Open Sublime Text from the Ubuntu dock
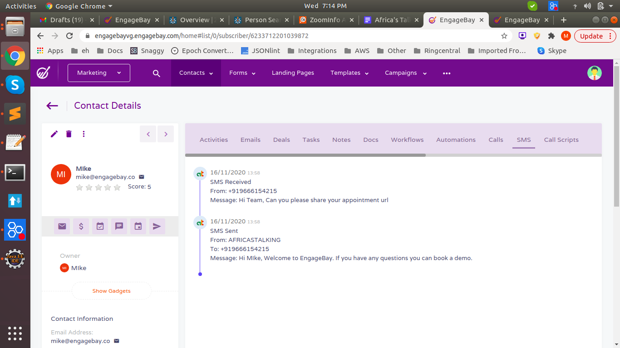This screenshot has height=348, width=620. pyautogui.click(x=15, y=114)
